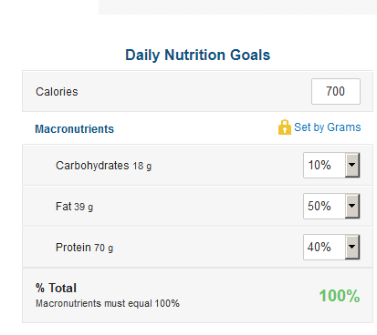Click the Macronutrients heading
Screen dimensions: 377x335
(74, 129)
